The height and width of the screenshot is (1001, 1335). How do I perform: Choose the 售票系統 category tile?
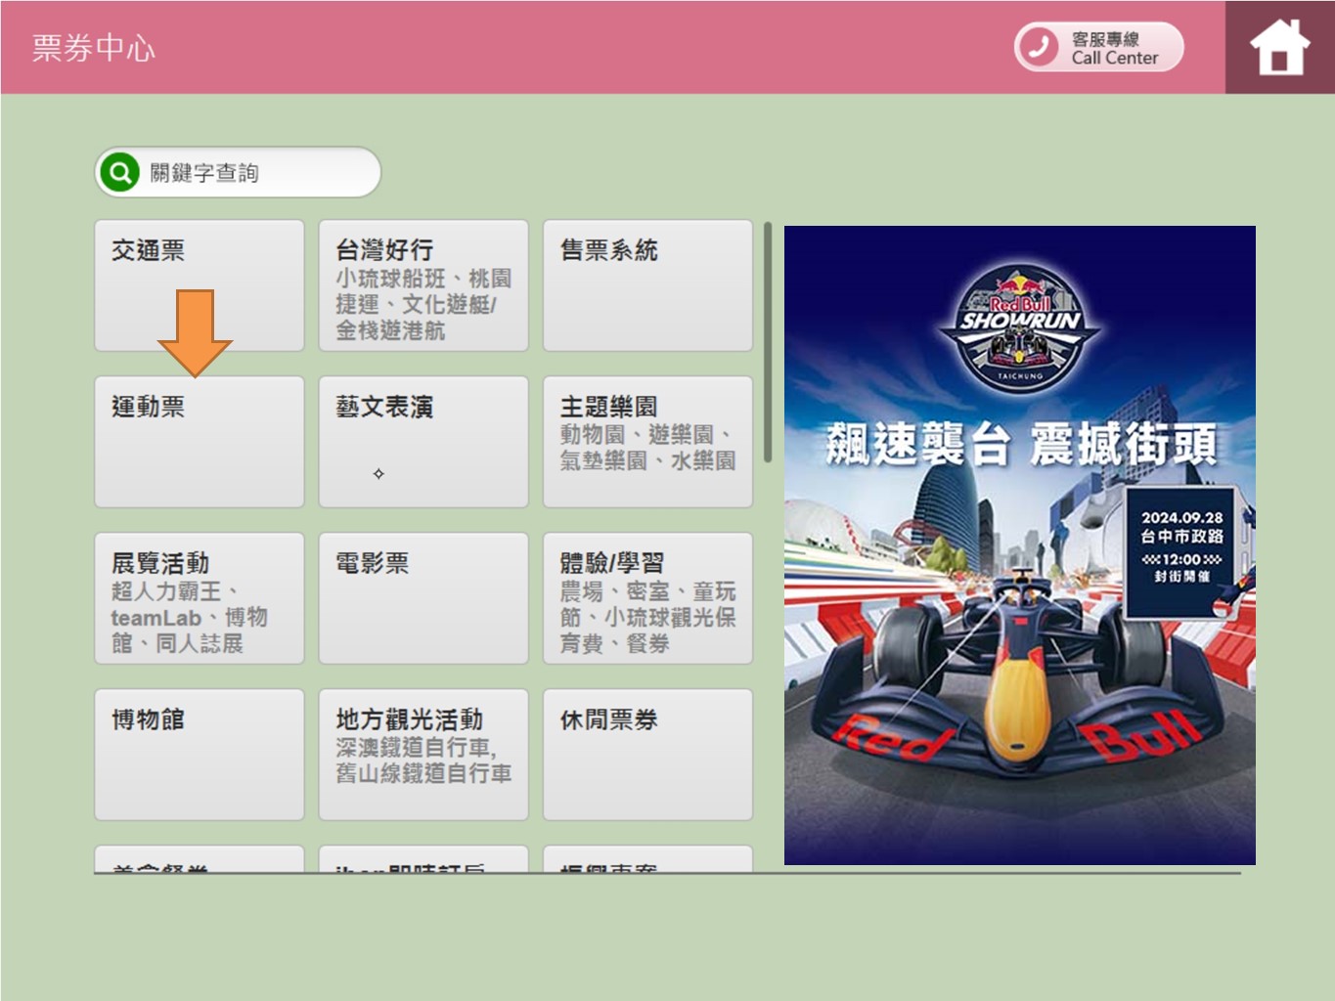click(x=646, y=284)
